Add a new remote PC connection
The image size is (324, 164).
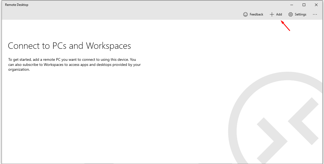click(276, 14)
